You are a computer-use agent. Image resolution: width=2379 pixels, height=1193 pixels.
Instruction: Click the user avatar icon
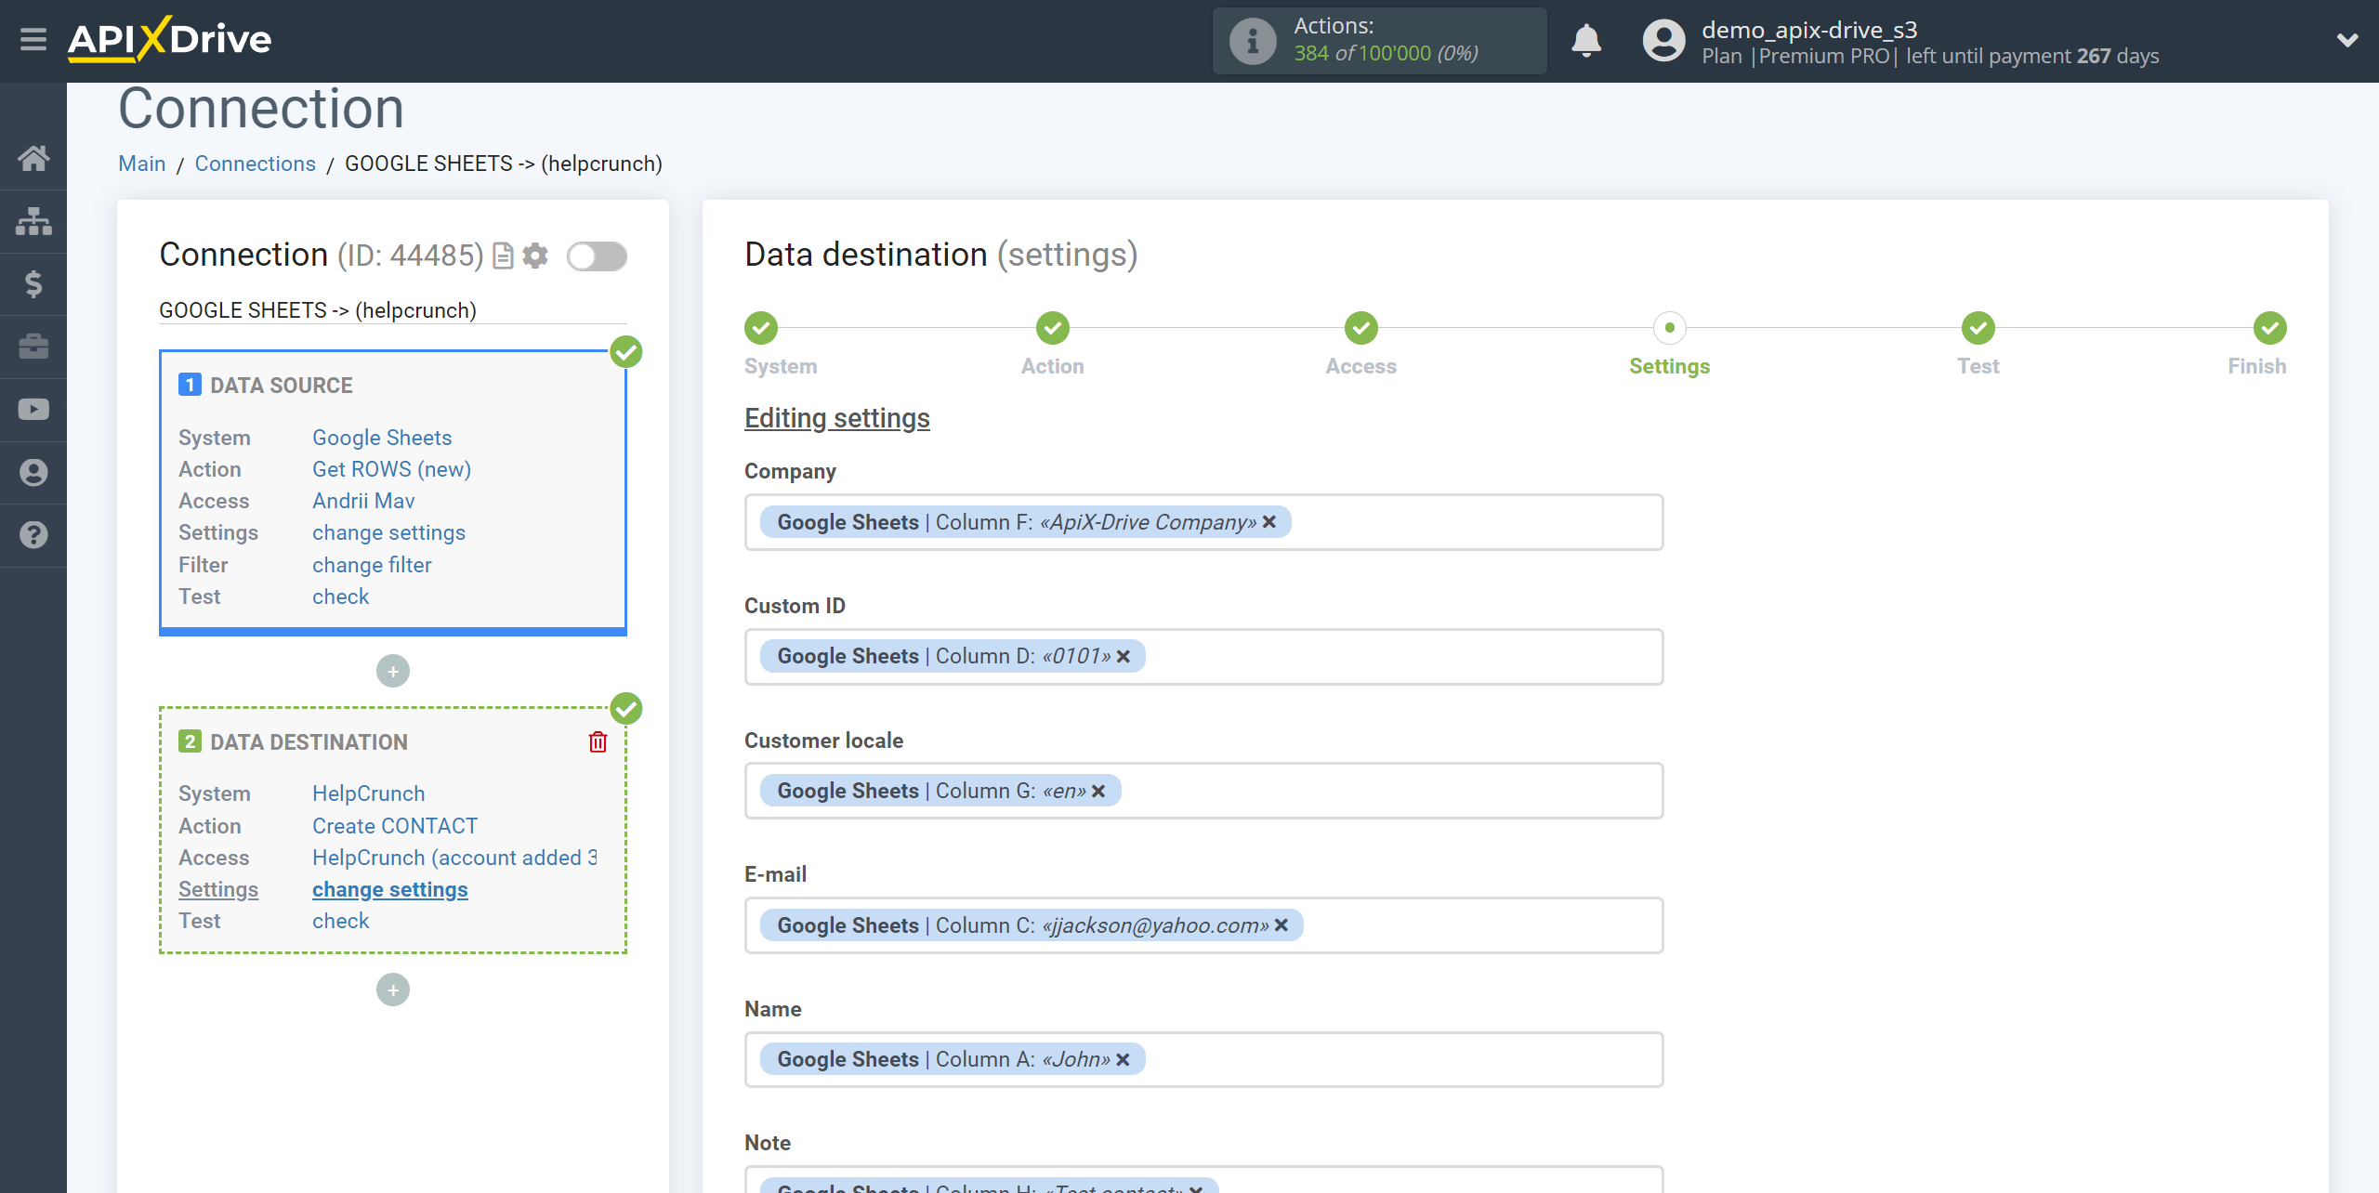coord(1663,41)
